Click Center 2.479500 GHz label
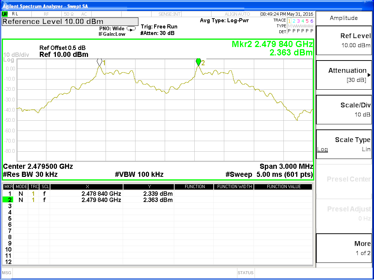 (x=38, y=166)
